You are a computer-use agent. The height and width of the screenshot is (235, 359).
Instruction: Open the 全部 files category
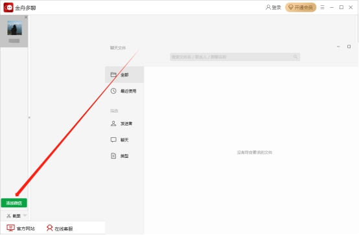point(124,74)
